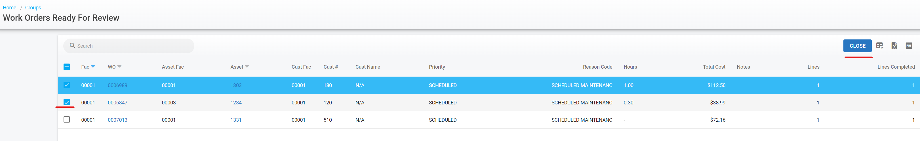The height and width of the screenshot is (141, 920).
Task: Open the Asset column filter icon
Action: [247, 67]
